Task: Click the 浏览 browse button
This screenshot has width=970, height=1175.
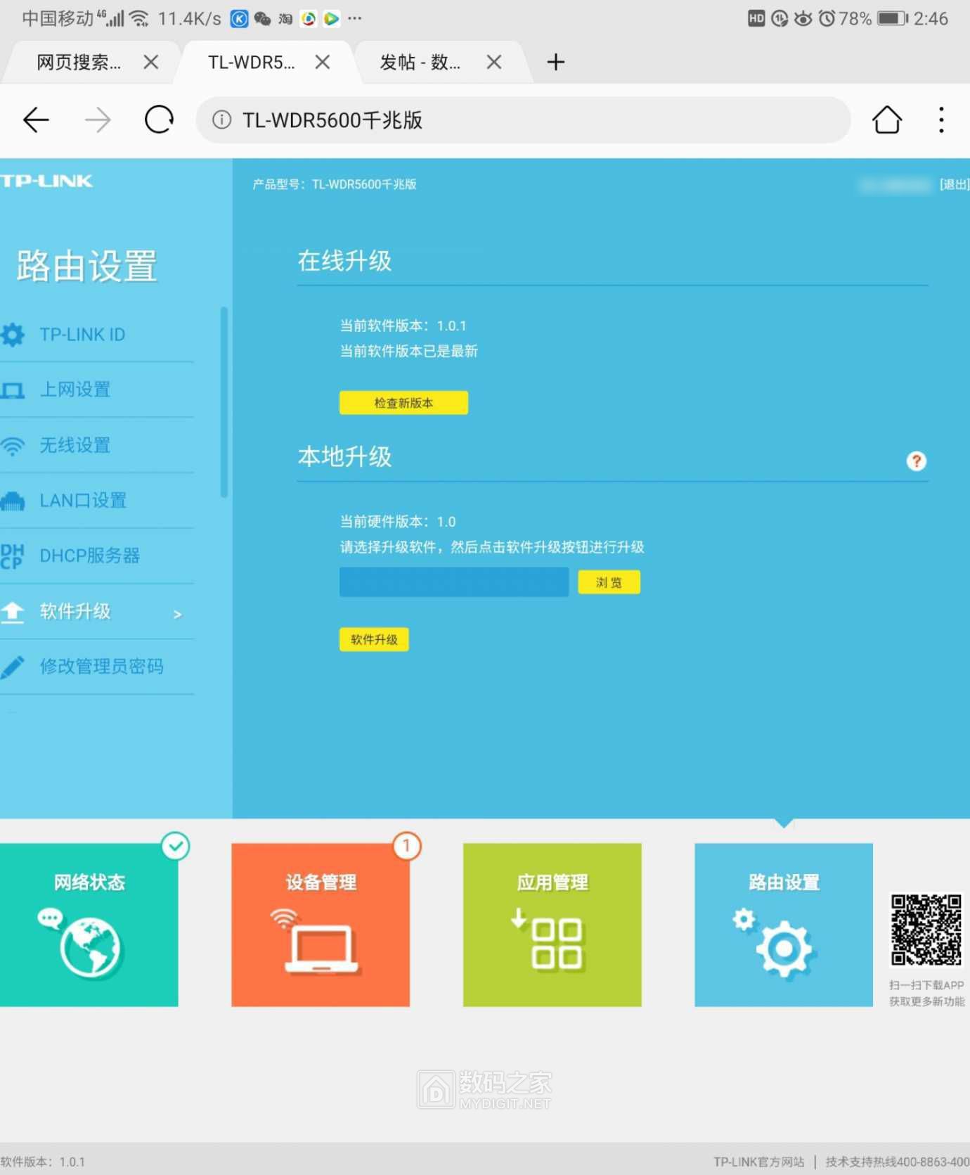Action: click(609, 582)
